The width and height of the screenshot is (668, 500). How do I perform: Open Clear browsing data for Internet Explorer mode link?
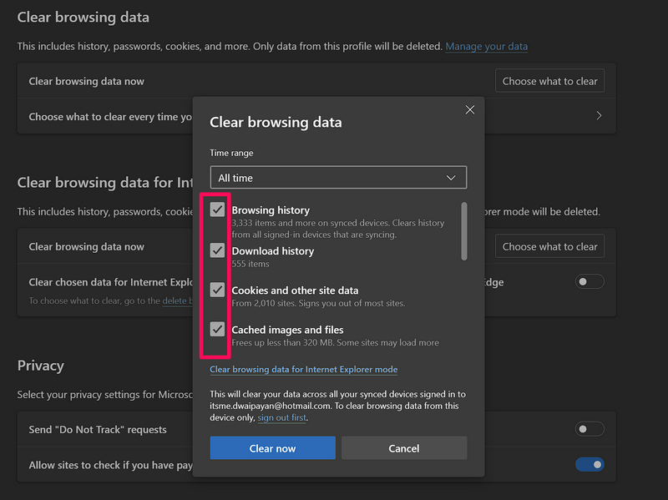(x=303, y=369)
